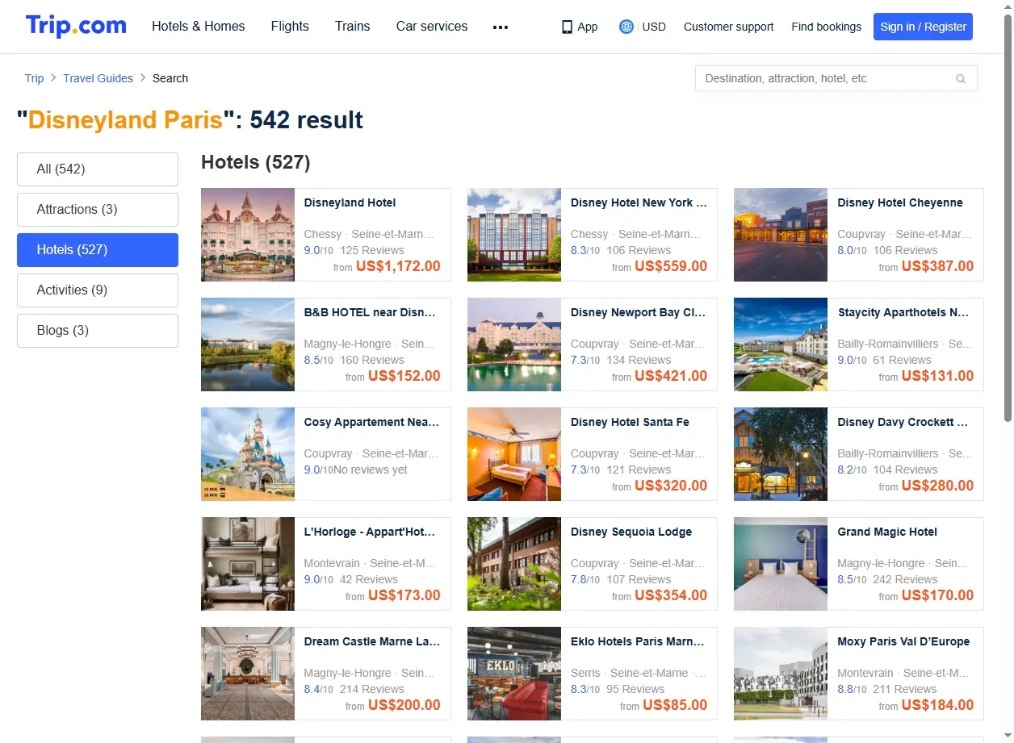Select the Activities (9) filter tab
This screenshot has width=1014, height=743.
[x=98, y=290]
